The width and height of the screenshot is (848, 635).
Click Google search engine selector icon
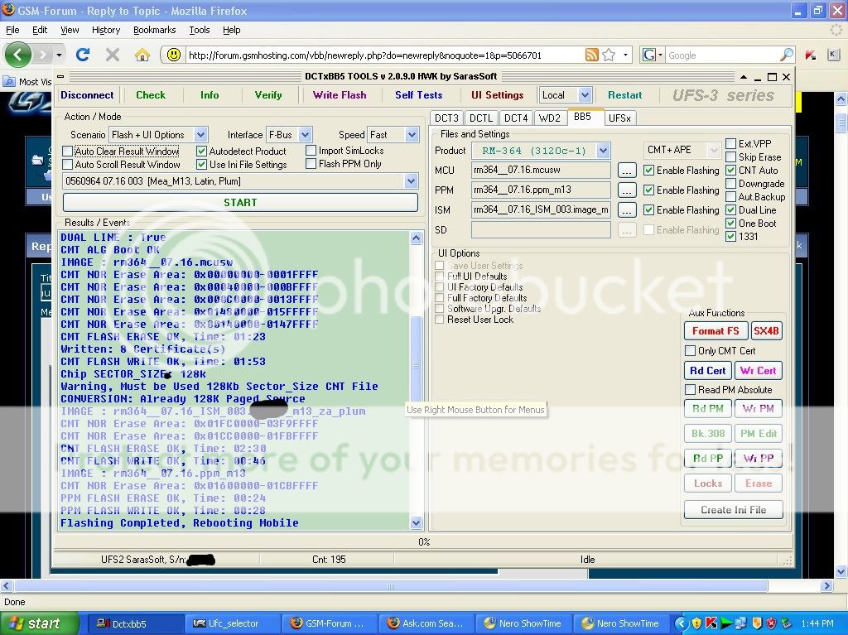point(652,55)
